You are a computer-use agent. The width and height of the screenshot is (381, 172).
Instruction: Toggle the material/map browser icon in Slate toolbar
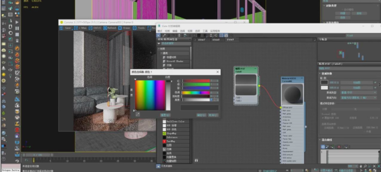pyautogui.click(x=221, y=35)
